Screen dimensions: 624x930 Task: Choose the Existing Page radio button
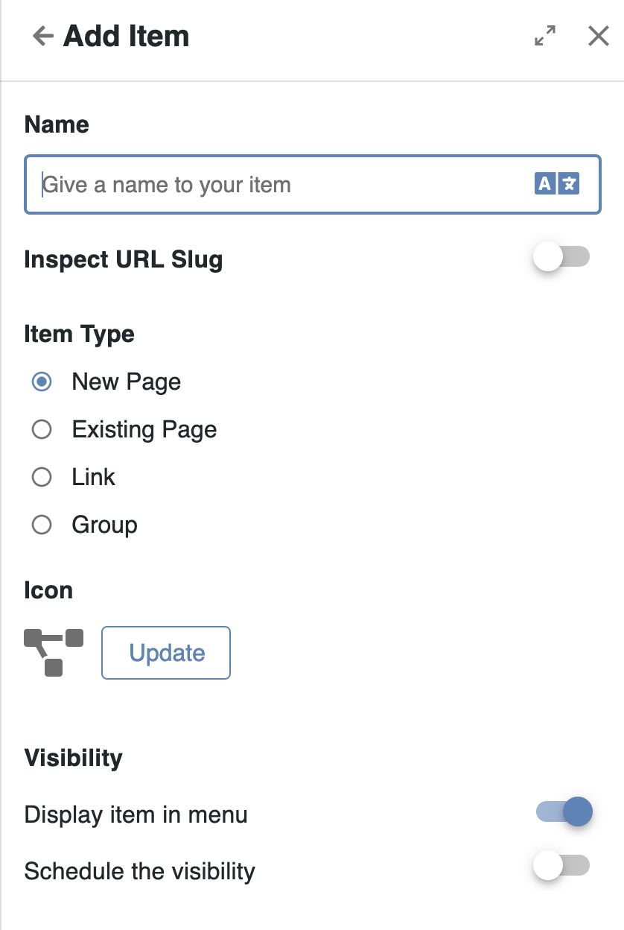(42, 430)
